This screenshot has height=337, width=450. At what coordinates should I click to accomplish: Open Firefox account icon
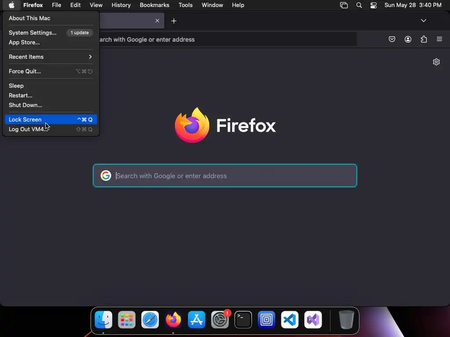tap(408, 39)
